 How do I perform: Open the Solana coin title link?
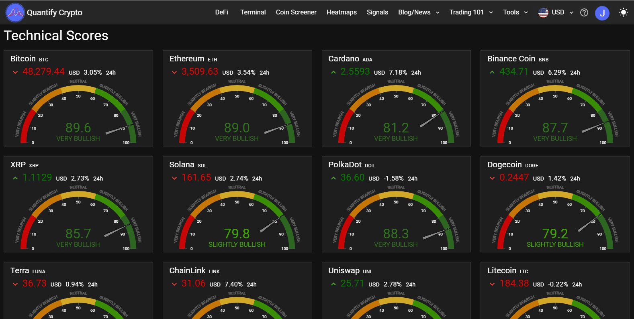[188, 165]
